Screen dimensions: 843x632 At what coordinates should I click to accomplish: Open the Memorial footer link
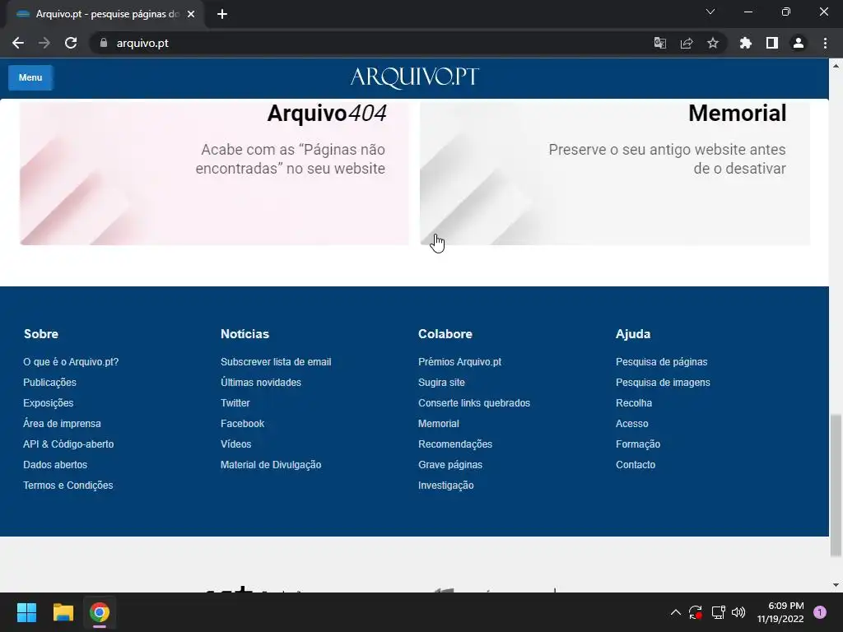[x=439, y=424]
